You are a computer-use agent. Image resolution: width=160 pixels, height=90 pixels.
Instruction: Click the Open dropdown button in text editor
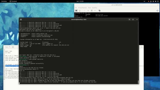click(x=8, y=47)
